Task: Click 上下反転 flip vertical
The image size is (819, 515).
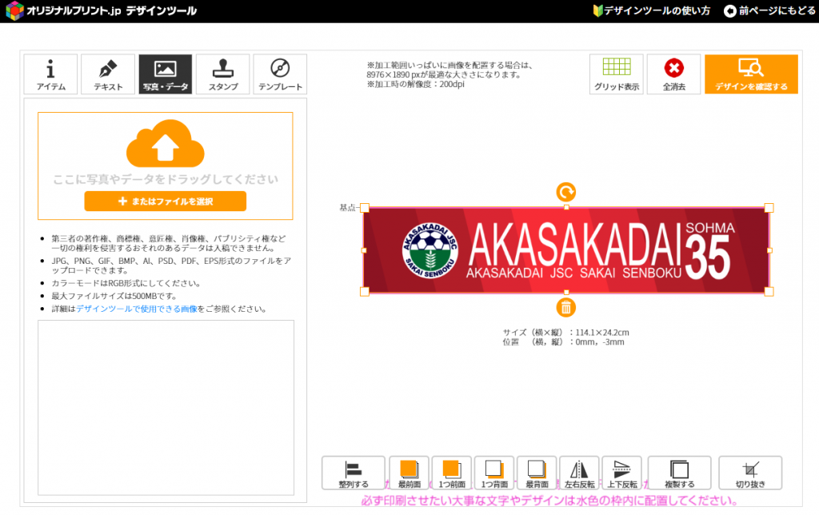Action: pyautogui.click(x=621, y=473)
